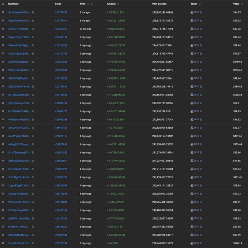Open block 427317763
This screenshot has height=248, width=248.
(61, 54)
